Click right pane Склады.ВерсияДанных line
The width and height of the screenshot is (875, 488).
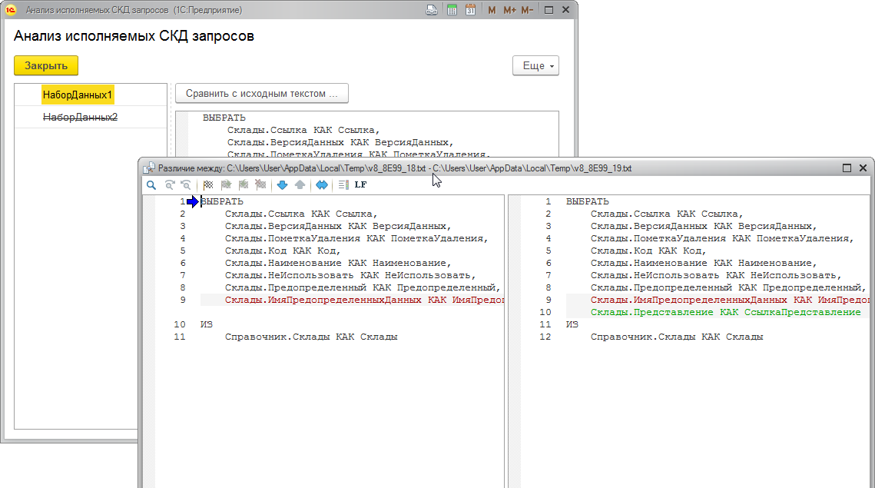[703, 226]
